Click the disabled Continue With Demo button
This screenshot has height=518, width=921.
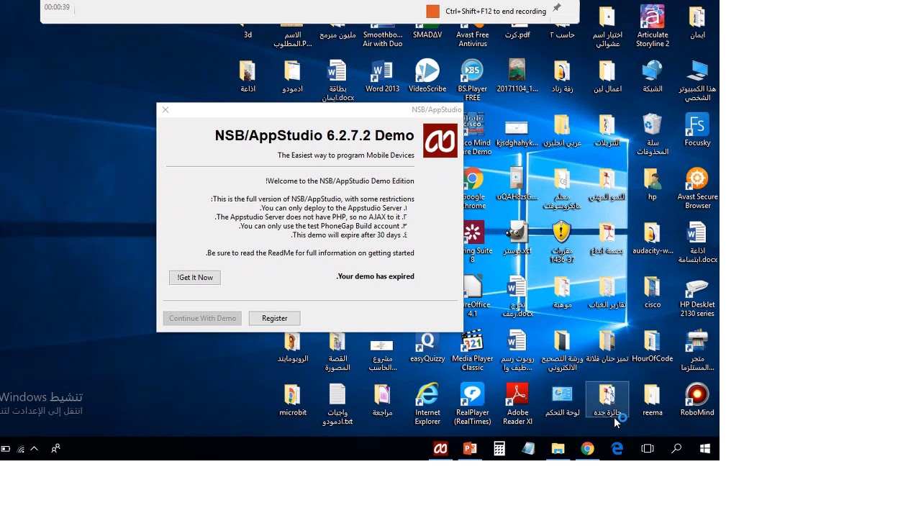203,318
